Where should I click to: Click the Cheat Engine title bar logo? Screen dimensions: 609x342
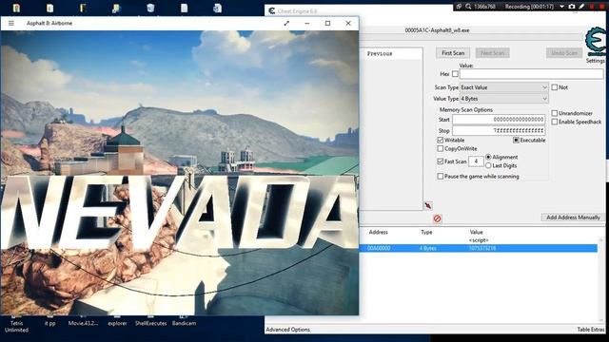[x=272, y=10]
